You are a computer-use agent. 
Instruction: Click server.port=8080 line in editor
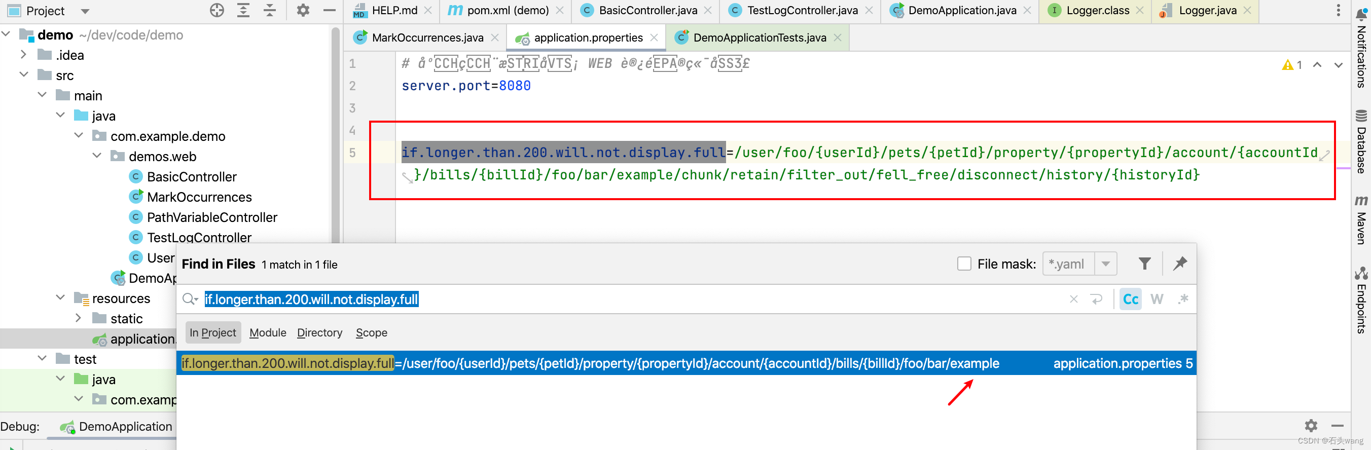pos(465,86)
